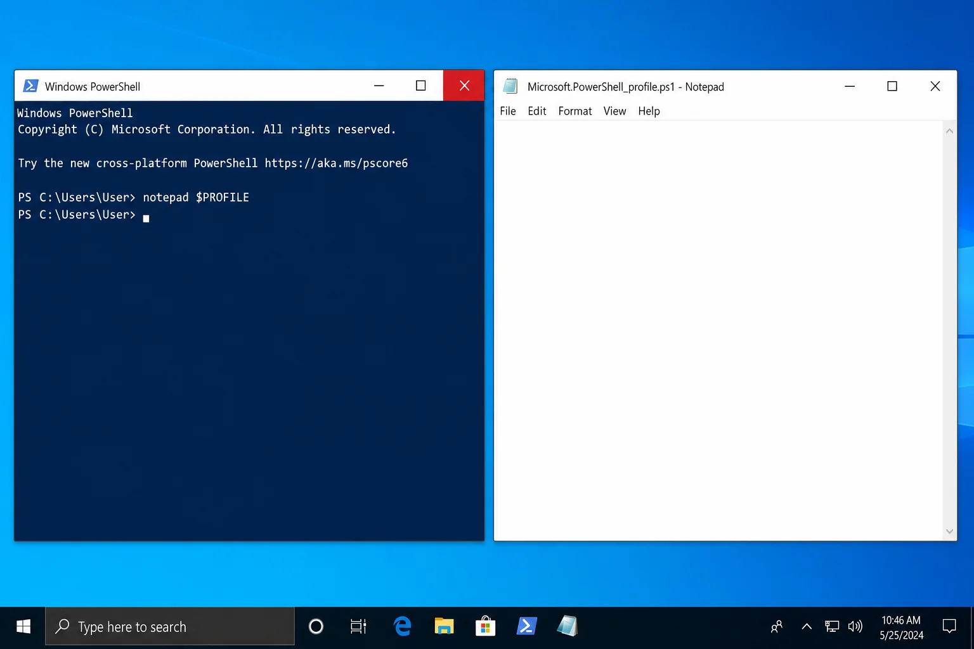Open Cortana from the taskbar
The height and width of the screenshot is (649, 974).
click(316, 627)
